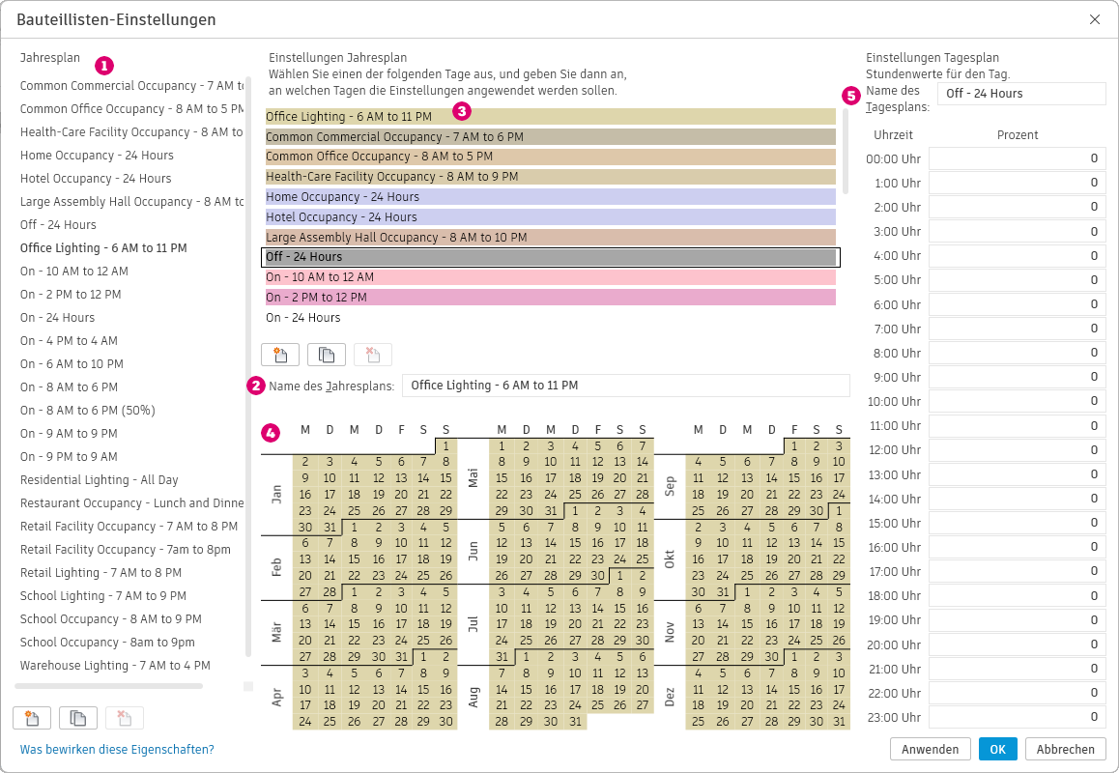Click horizontal scrollbar under Jahresplan list
Screen dimensions: 1119x773
click(108, 686)
